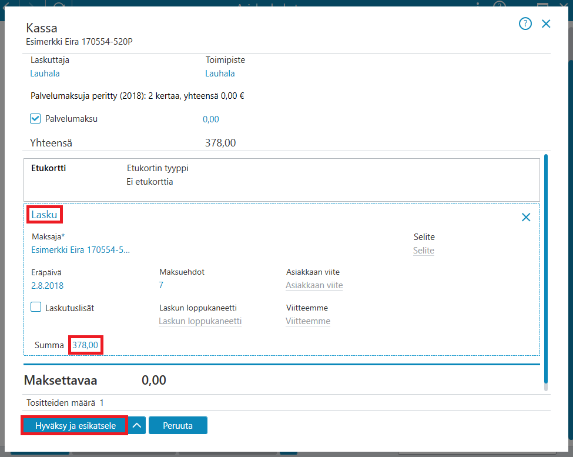Fill in the Viitteemme field
Viewport: 573px width, 457px height.
coord(308,321)
